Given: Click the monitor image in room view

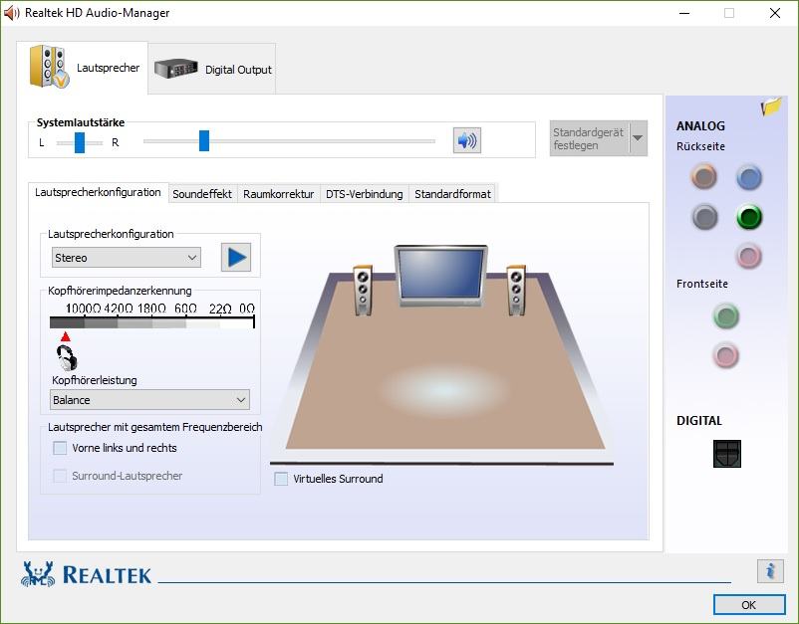Looking at the screenshot, I should click(x=440, y=276).
